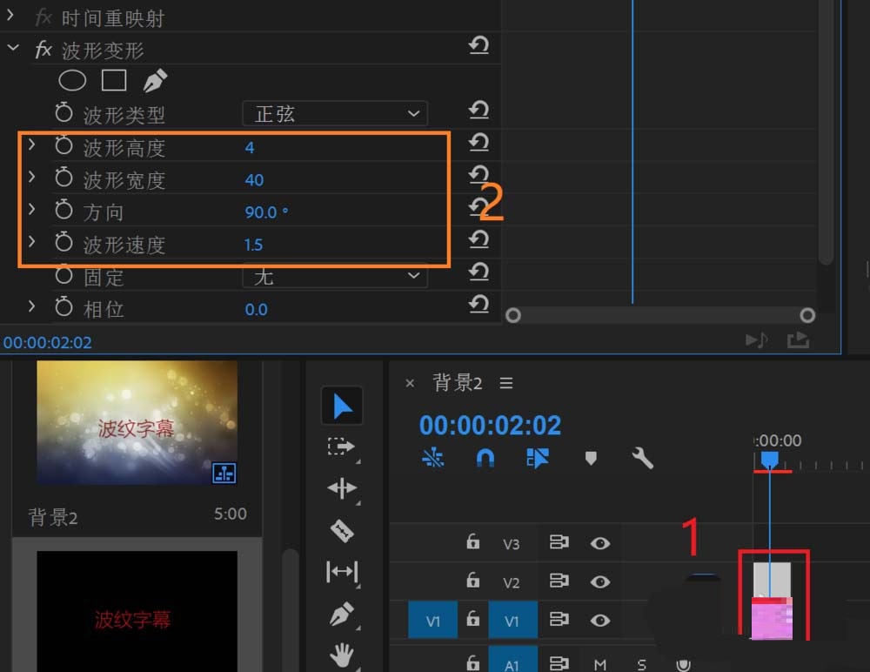Expand the 波形速度 property
Screen dimensions: 870x672
[32, 242]
